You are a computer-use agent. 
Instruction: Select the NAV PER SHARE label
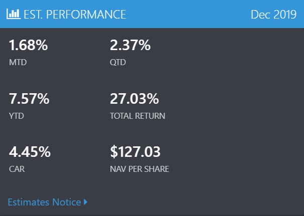coord(139,169)
